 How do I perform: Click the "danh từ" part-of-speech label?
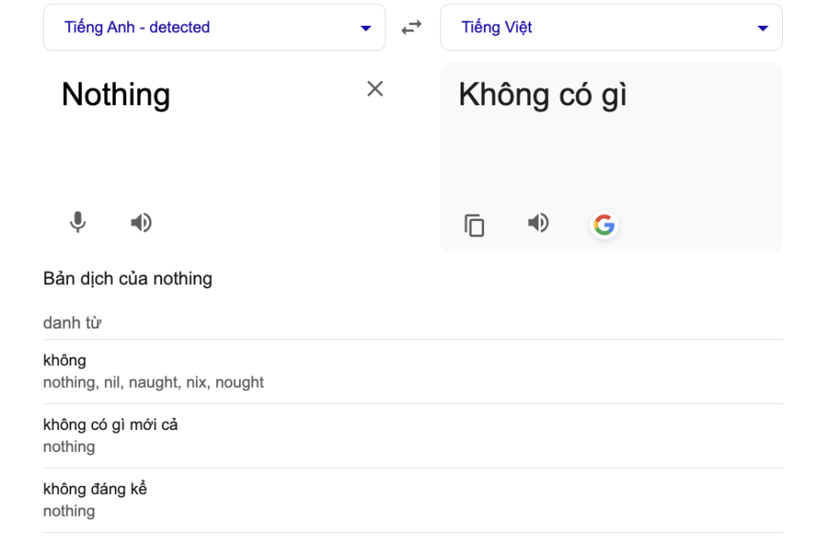72,323
